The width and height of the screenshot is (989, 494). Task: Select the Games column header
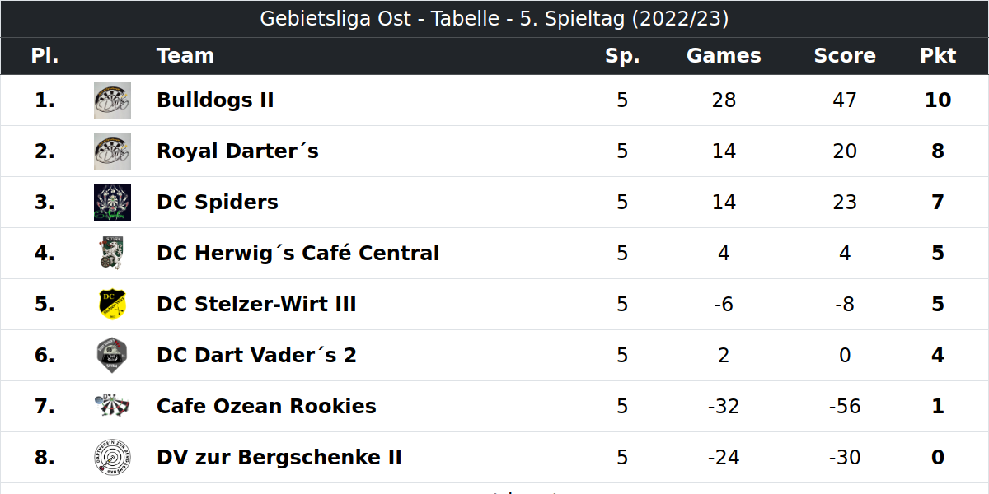tap(724, 56)
